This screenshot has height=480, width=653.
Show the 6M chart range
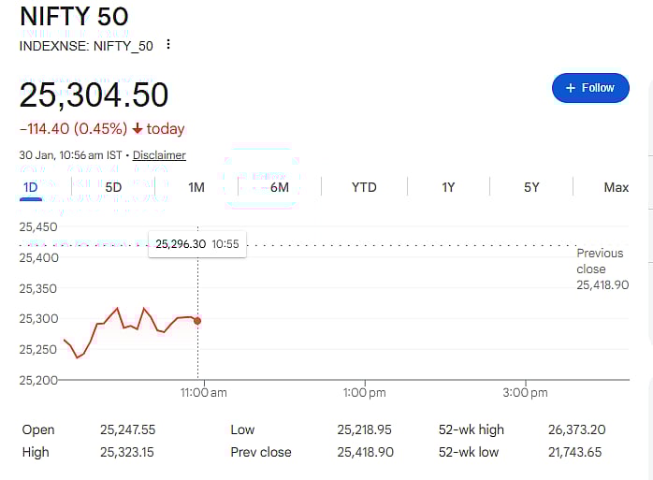click(x=280, y=187)
